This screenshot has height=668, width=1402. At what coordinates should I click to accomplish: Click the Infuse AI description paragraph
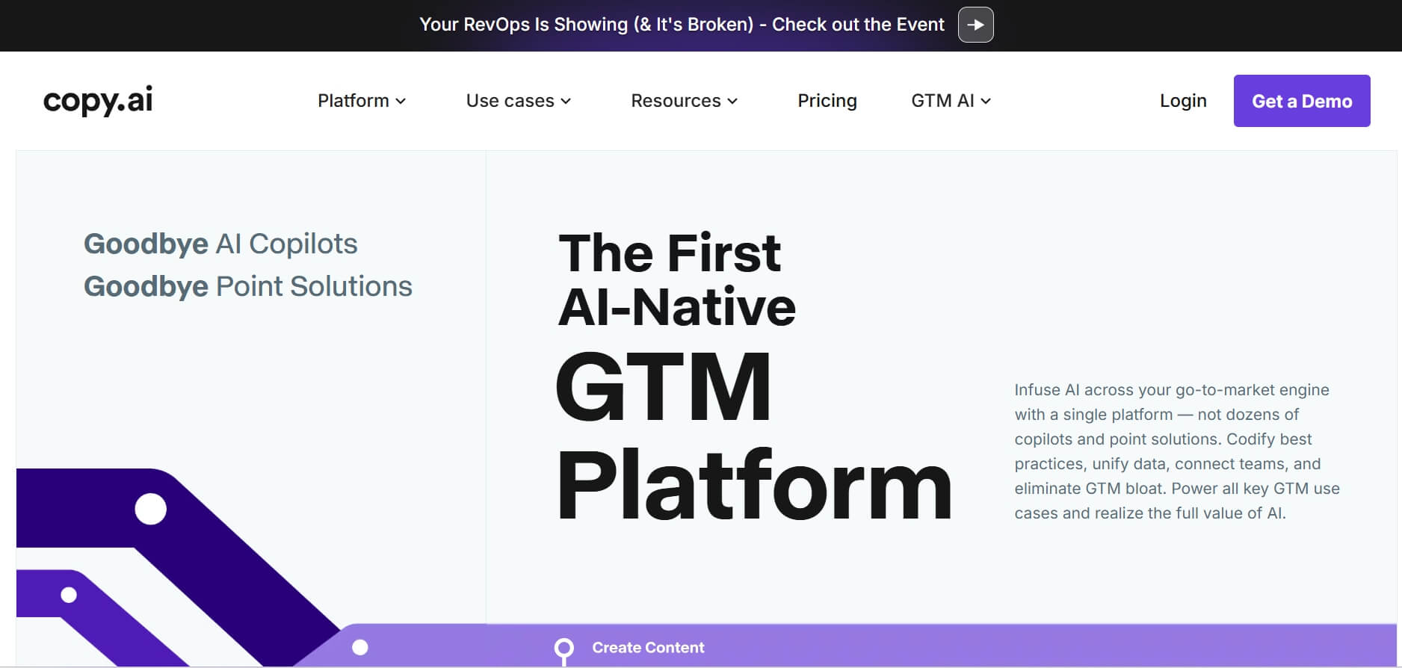tap(1176, 451)
